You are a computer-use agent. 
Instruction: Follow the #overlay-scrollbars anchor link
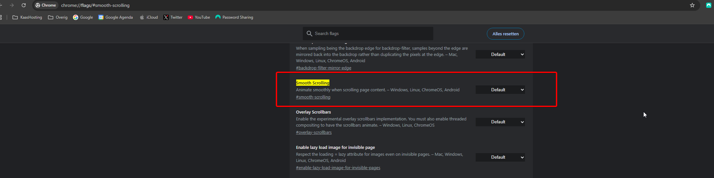(314, 133)
